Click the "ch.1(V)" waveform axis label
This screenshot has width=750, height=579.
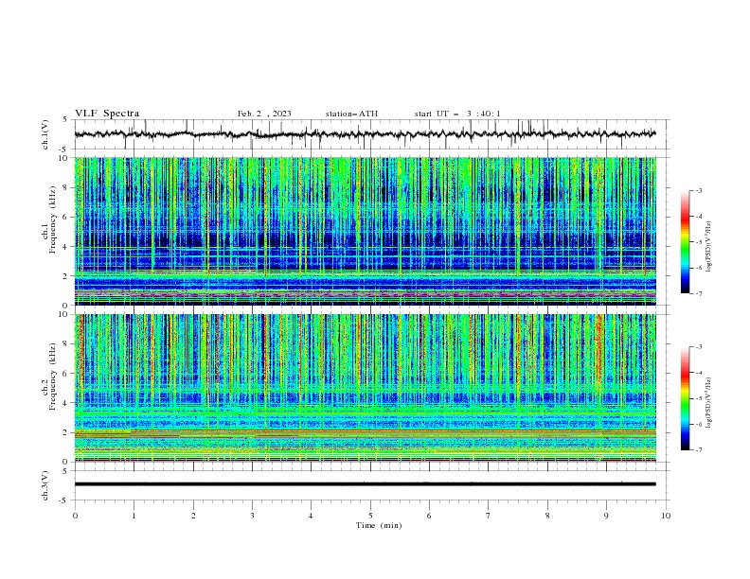pos(45,134)
